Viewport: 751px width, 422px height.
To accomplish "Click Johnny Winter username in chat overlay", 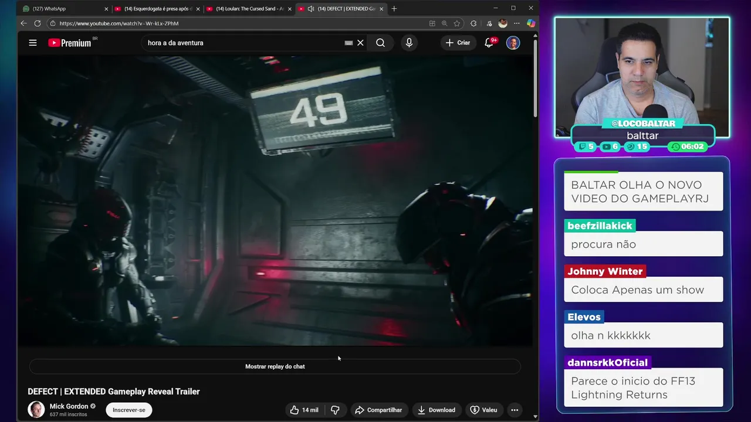I will tap(605, 271).
